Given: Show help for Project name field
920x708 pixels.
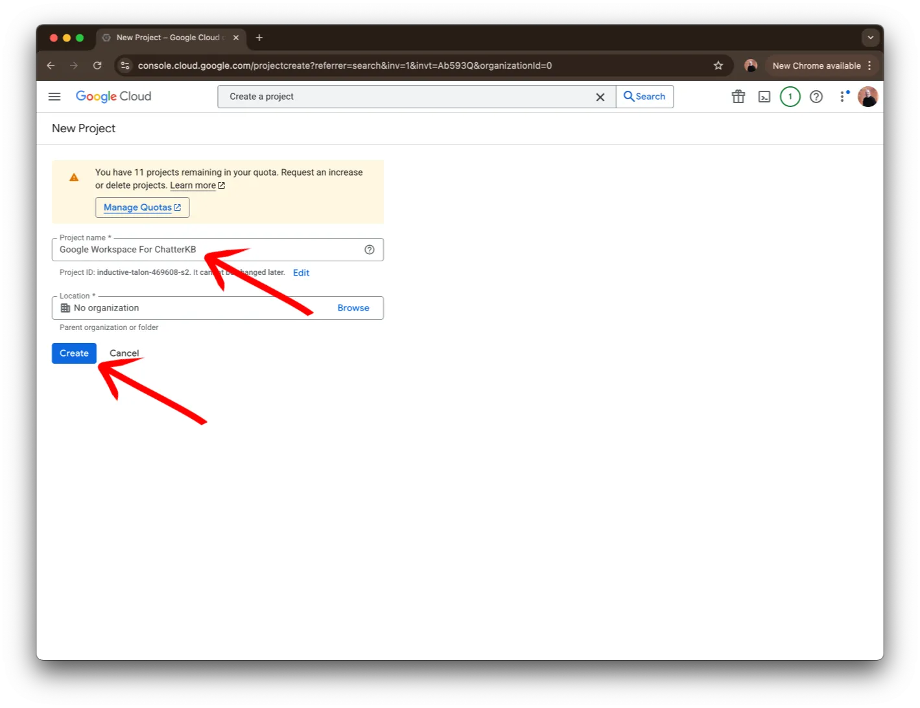Looking at the screenshot, I should pyautogui.click(x=370, y=250).
